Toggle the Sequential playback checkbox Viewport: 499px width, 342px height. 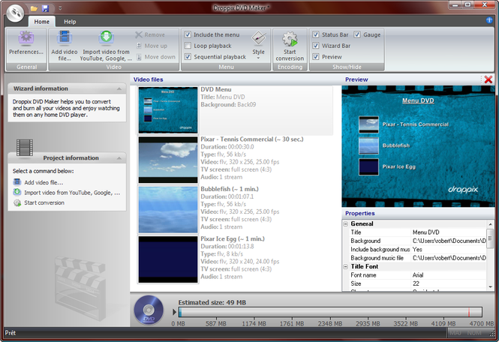tap(188, 57)
